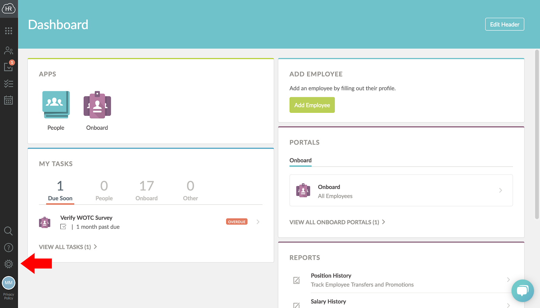
Task: Select the Due Soon tasks tab
Action: 60,191
